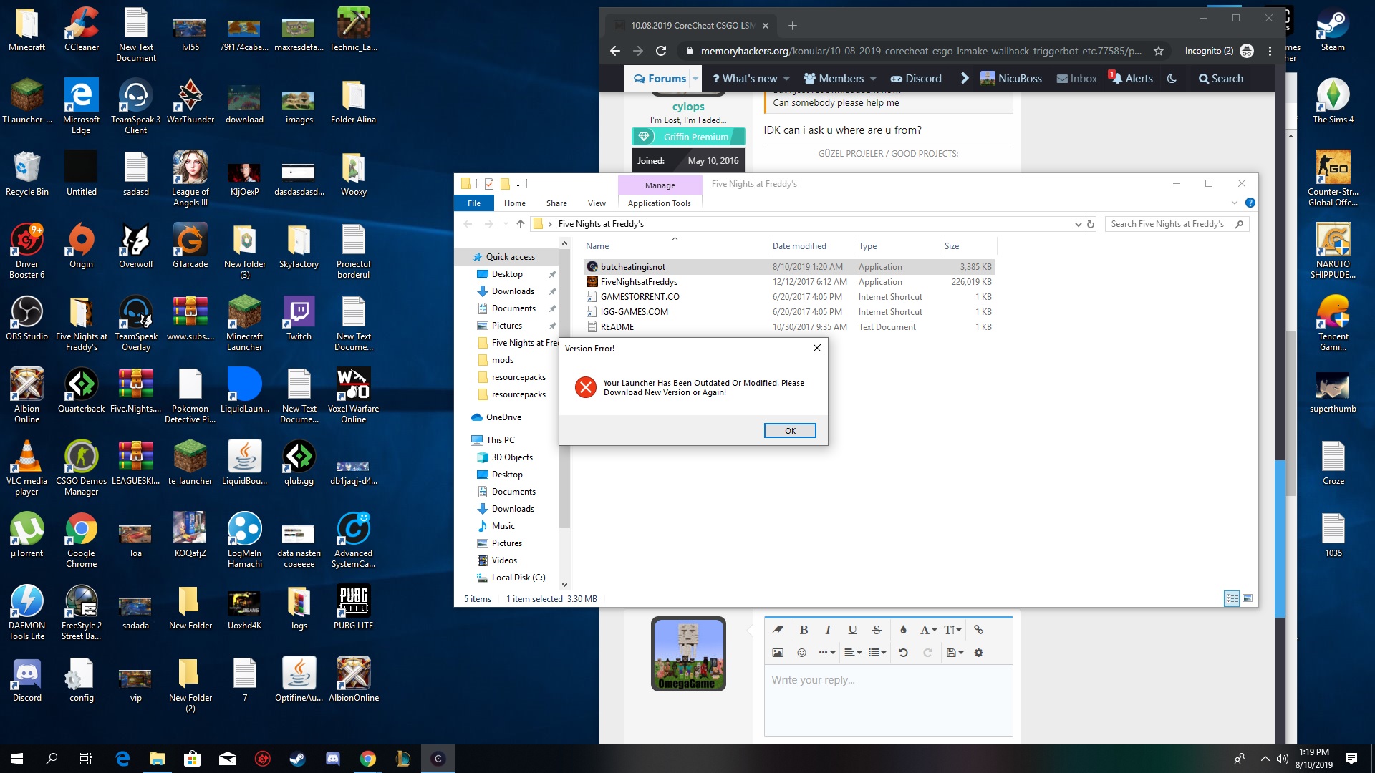Open Discord from the taskbar
The height and width of the screenshot is (773, 1375).
coord(332,759)
